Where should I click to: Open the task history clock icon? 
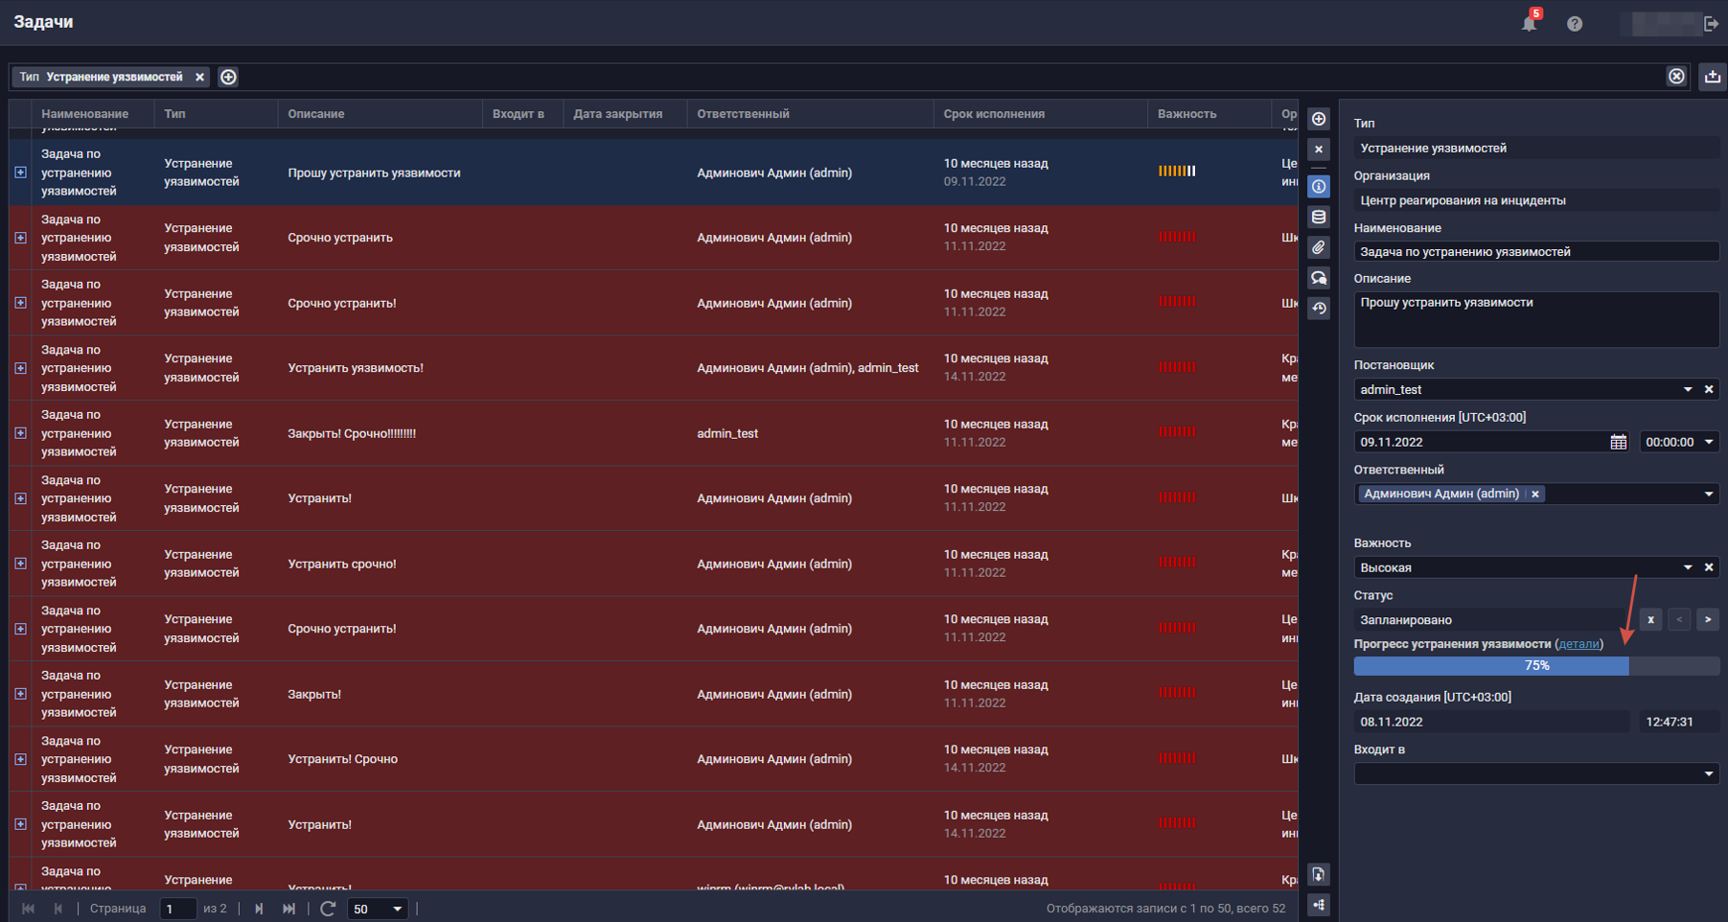(1319, 309)
